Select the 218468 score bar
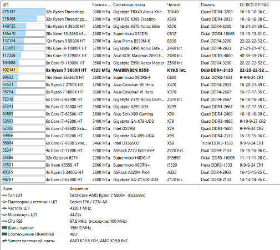 click(23, 19)
